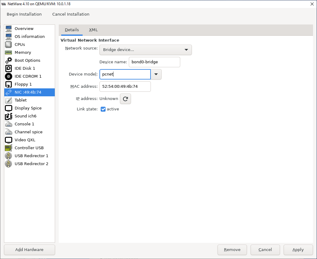Click into the Device model text field

pyautogui.click(x=125, y=74)
